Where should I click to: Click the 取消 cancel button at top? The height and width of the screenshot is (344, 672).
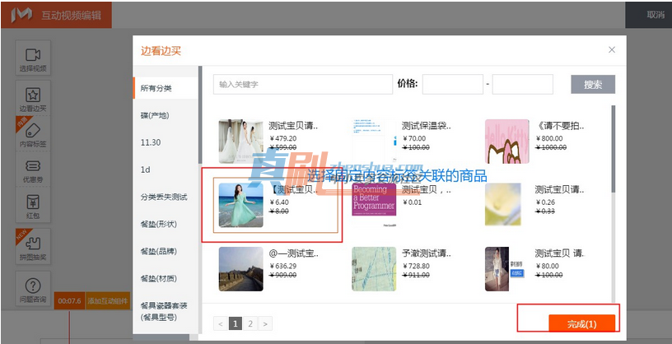pyautogui.click(x=656, y=15)
